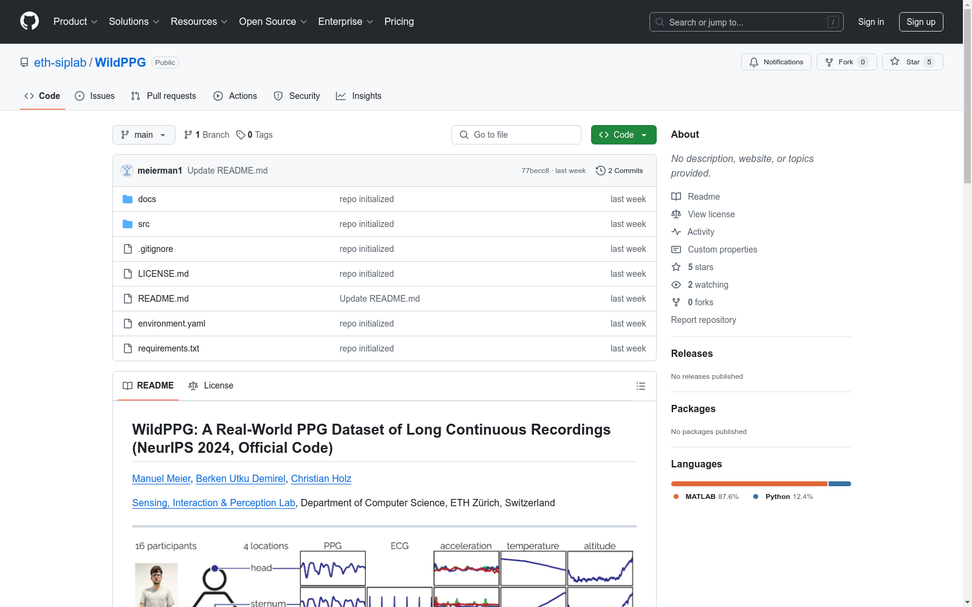972x607 pixels.
Task: Click the src folder icon
Action: click(x=128, y=224)
